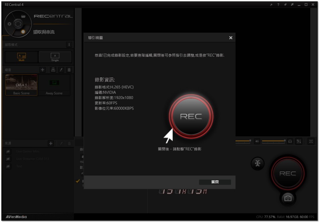Delete the scene with the trash icon
The image size is (319, 222).
pos(69,70)
